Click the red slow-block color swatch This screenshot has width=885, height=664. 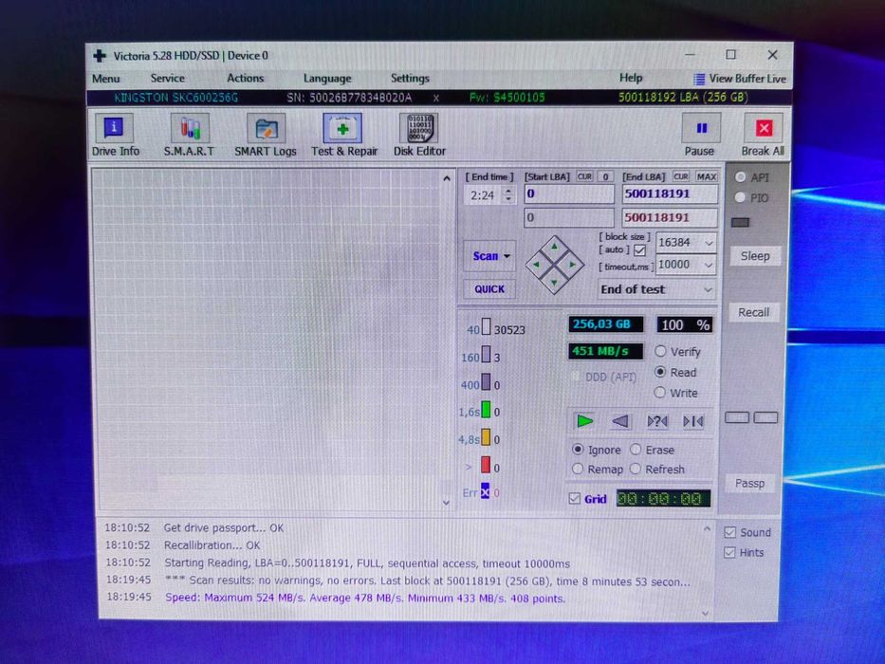[486, 465]
